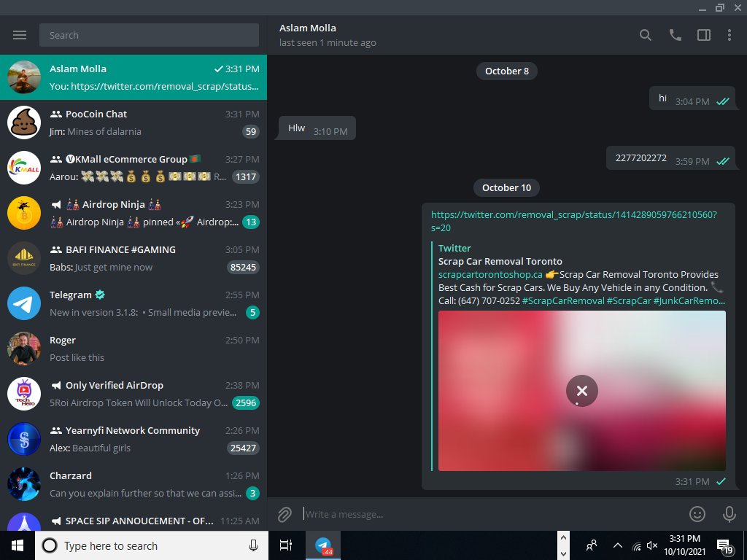The image size is (747, 560).
Task: Select the 'Hlw' message bubble
Action: [x=317, y=128]
